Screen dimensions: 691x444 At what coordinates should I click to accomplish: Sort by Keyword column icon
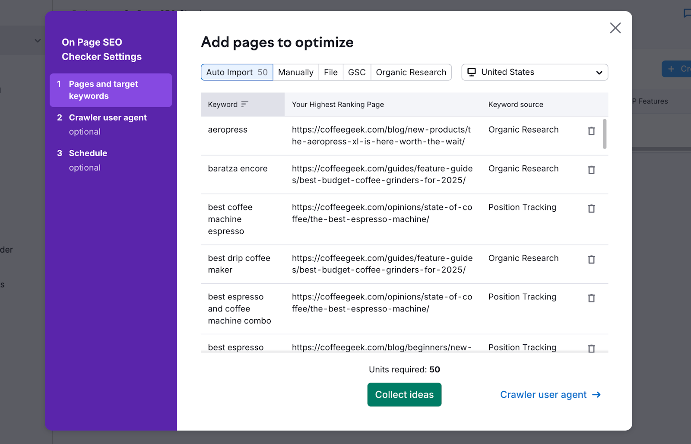pos(245,104)
